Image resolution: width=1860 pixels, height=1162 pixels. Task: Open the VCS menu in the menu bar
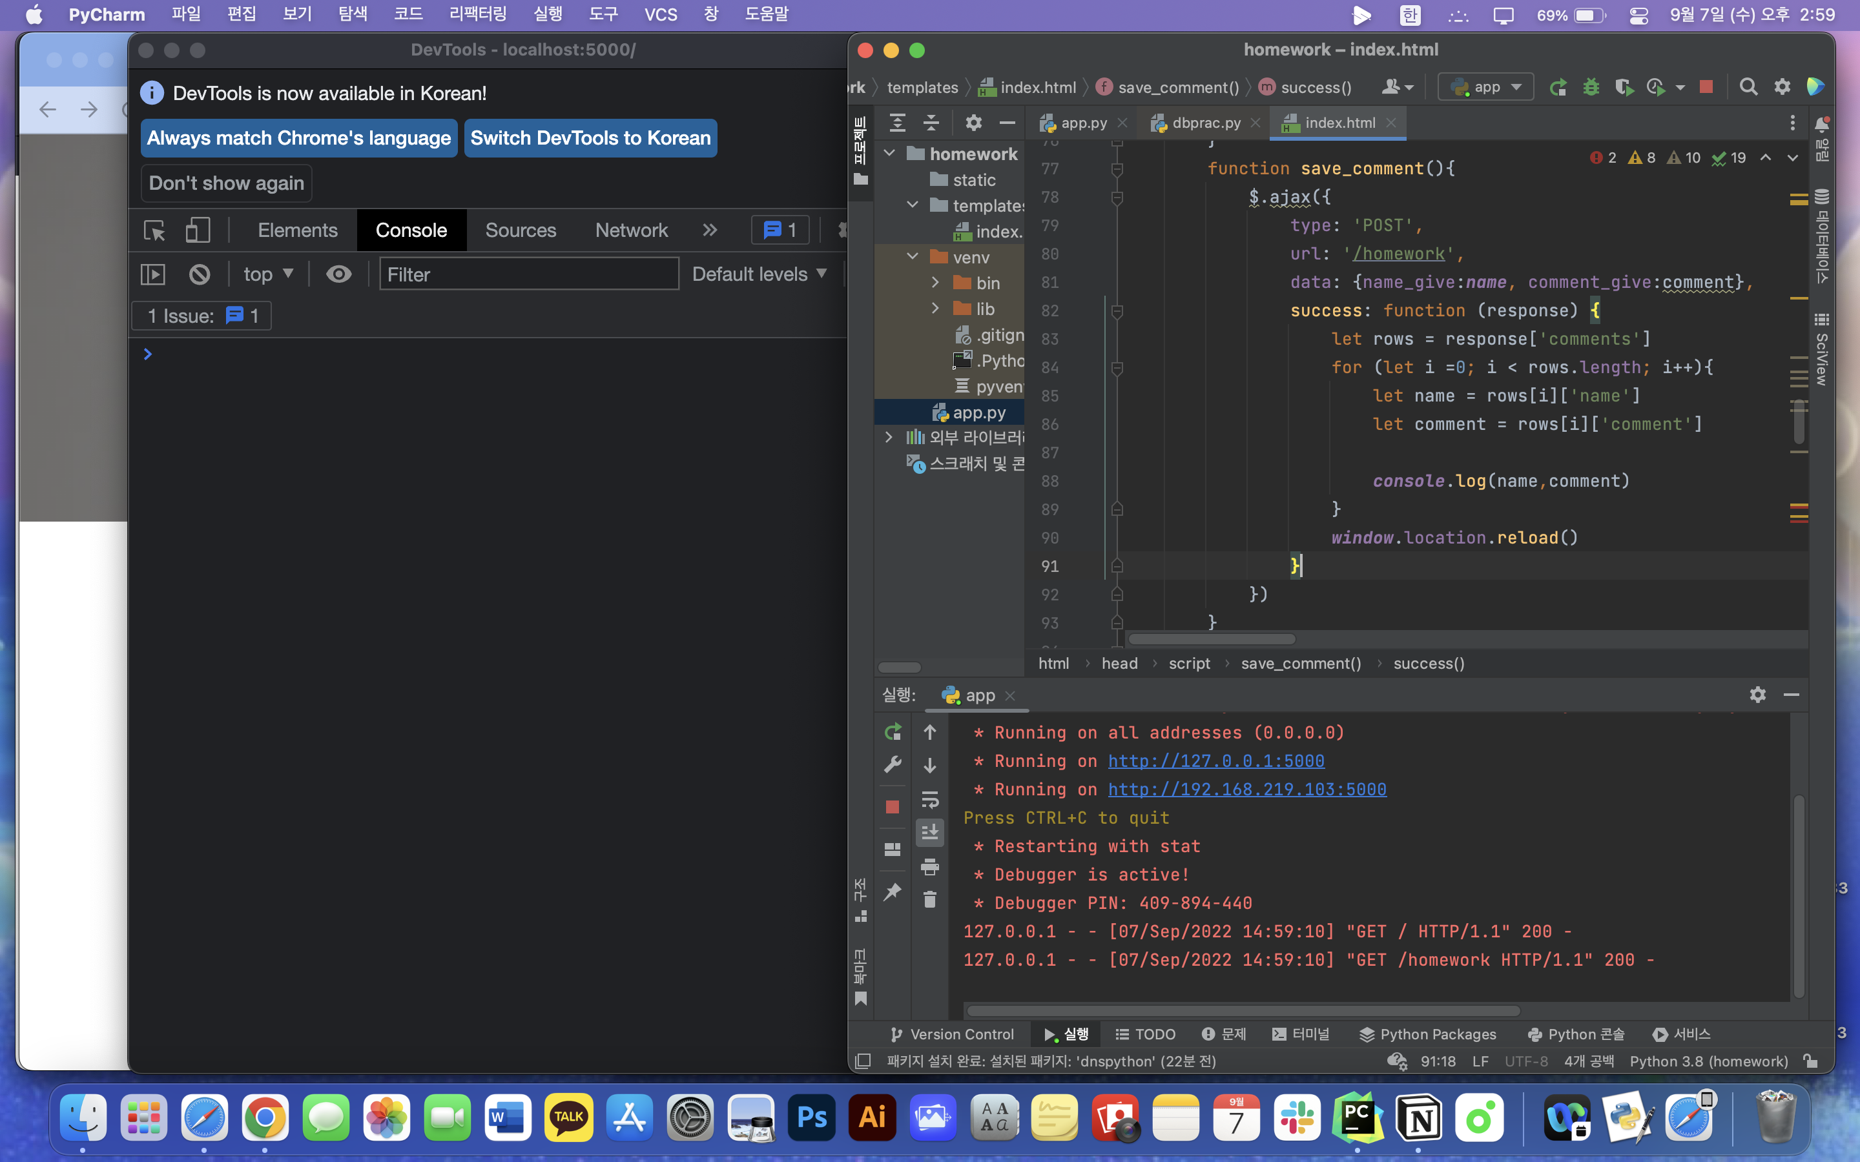click(660, 14)
